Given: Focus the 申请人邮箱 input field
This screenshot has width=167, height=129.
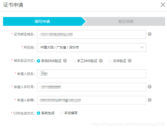Looking at the screenshot, I should click(91, 100).
